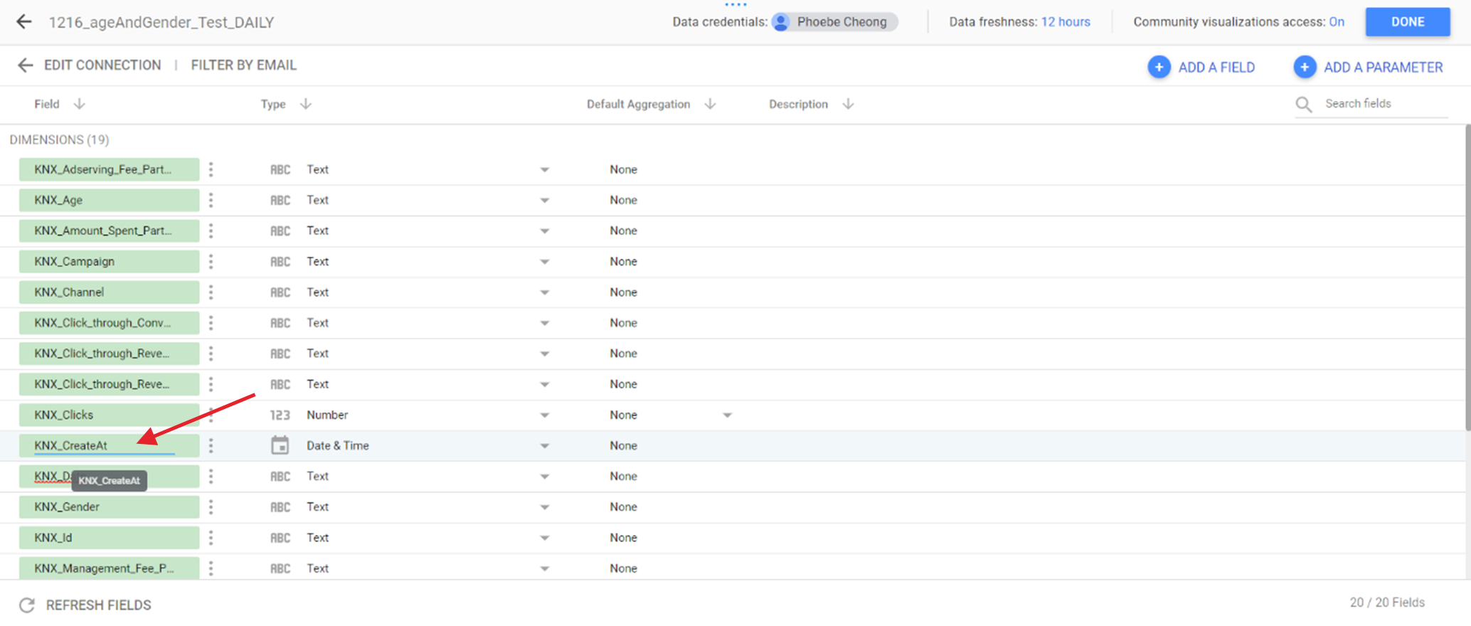Sort fields by the Field column arrow
Screen dimensions: 1471x626
(80, 105)
